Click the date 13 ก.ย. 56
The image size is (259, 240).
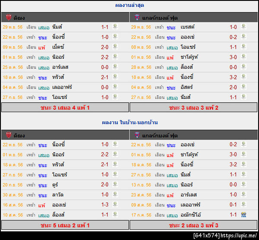pos(141,185)
